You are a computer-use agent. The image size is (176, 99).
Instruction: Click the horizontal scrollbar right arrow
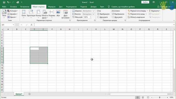[x=172, y=94]
